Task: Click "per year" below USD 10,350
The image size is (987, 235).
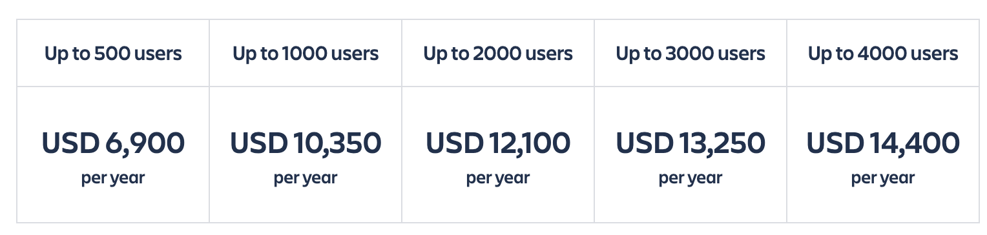Action: click(x=306, y=178)
